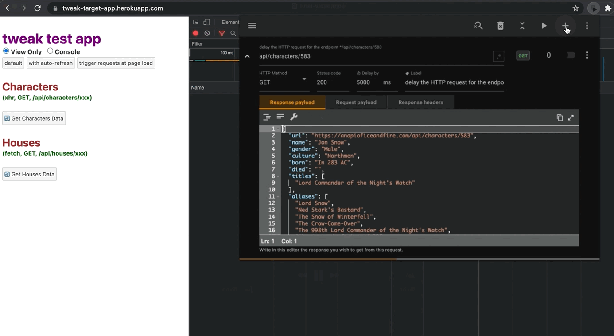Click the Delay by input field
The image size is (614, 336).
(369, 82)
